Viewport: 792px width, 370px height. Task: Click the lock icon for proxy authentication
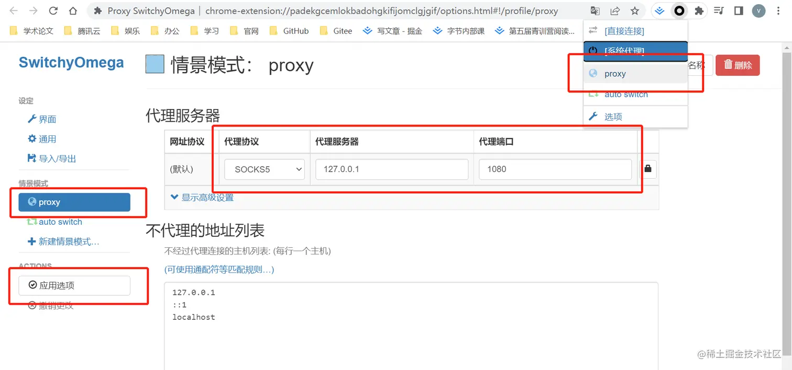[648, 169]
